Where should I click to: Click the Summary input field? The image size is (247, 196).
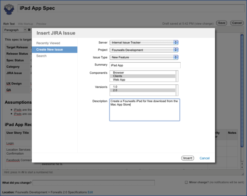click(x=145, y=65)
